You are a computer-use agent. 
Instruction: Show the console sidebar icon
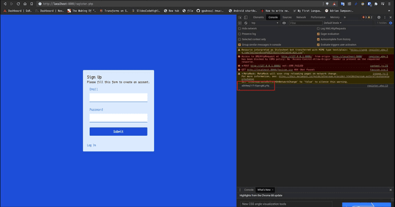point(240,23)
